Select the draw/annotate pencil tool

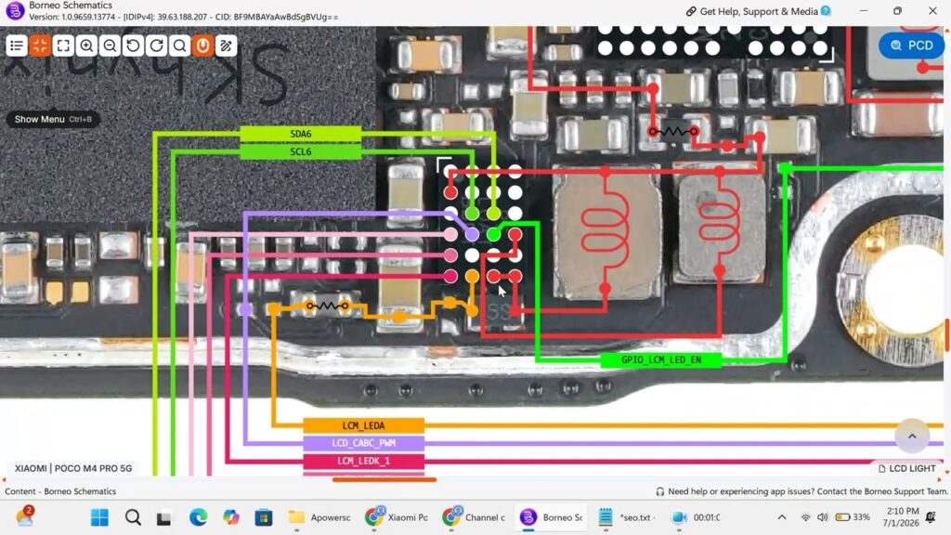[227, 46]
